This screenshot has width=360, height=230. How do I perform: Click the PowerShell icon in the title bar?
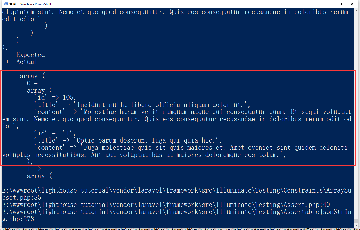(6, 4)
